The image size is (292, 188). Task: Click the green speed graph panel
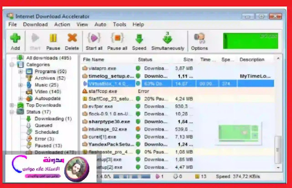click(250, 41)
